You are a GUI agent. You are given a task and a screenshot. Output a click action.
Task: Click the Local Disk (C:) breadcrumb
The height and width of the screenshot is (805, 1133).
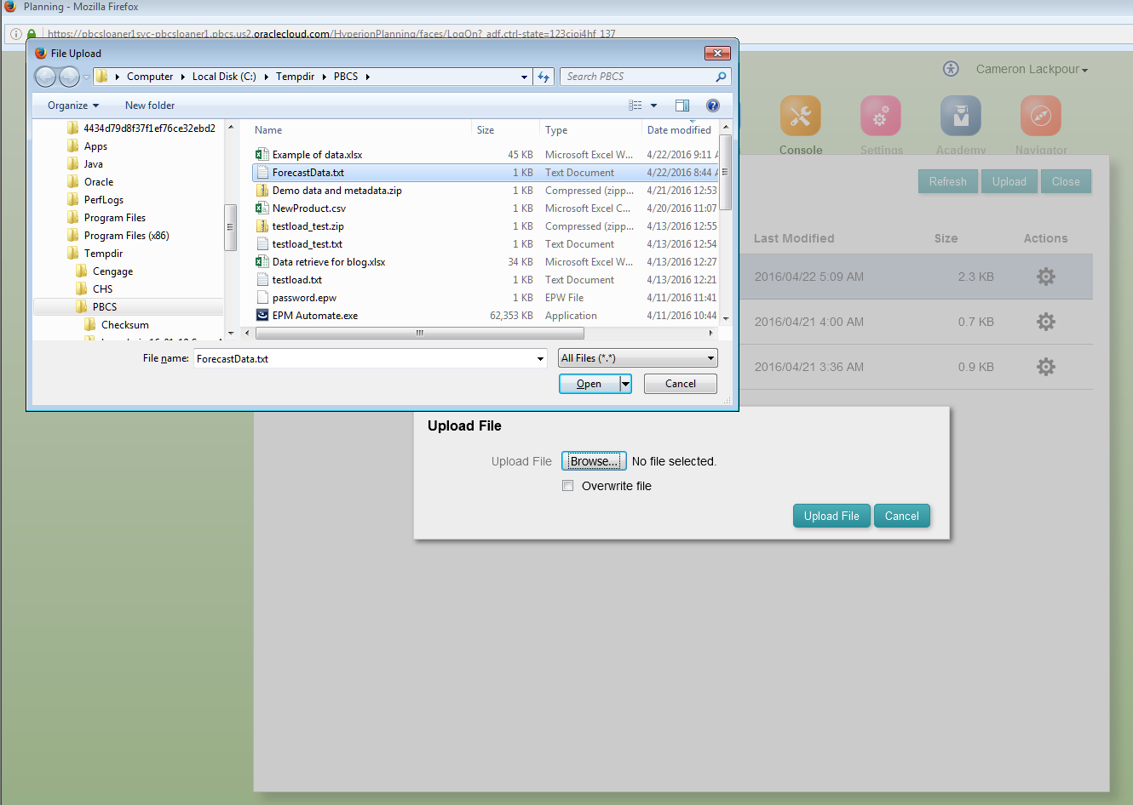click(224, 77)
